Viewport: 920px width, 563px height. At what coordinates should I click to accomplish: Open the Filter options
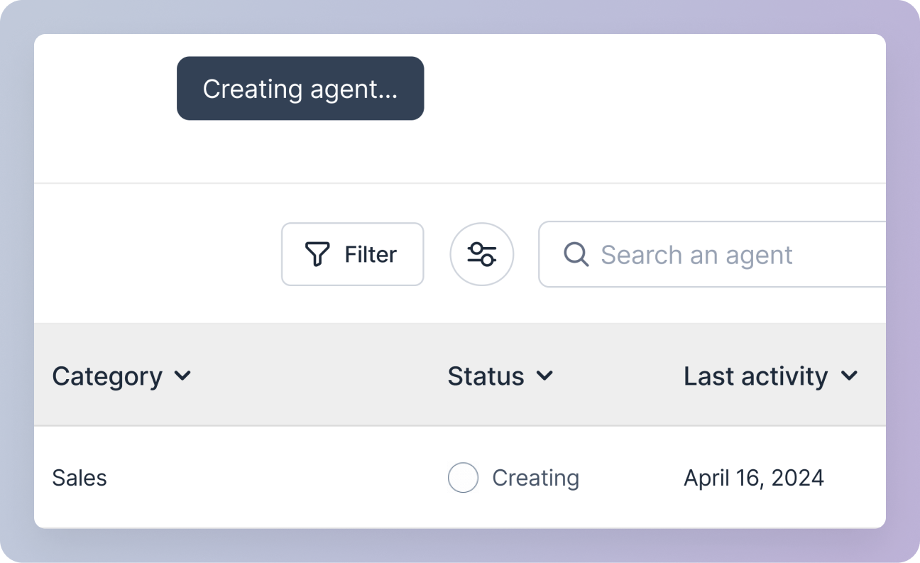click(x=353, y=254)
